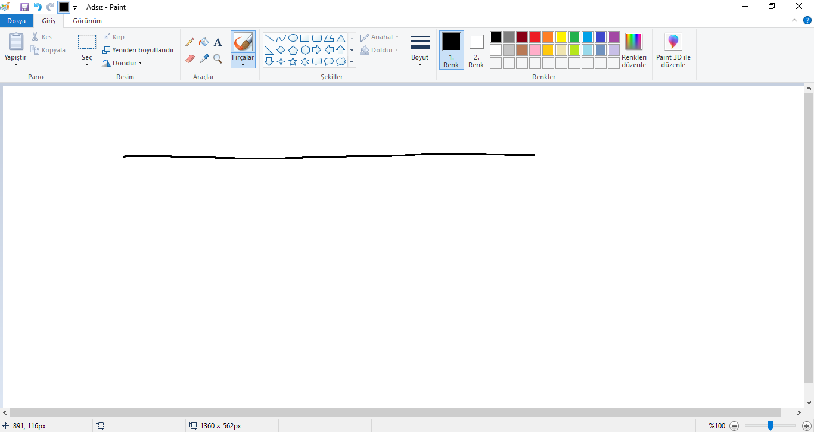The height and width of the screenshot is (432, 814).
Task: Select the Magnifier tool
Action: (x=218, y=59)
